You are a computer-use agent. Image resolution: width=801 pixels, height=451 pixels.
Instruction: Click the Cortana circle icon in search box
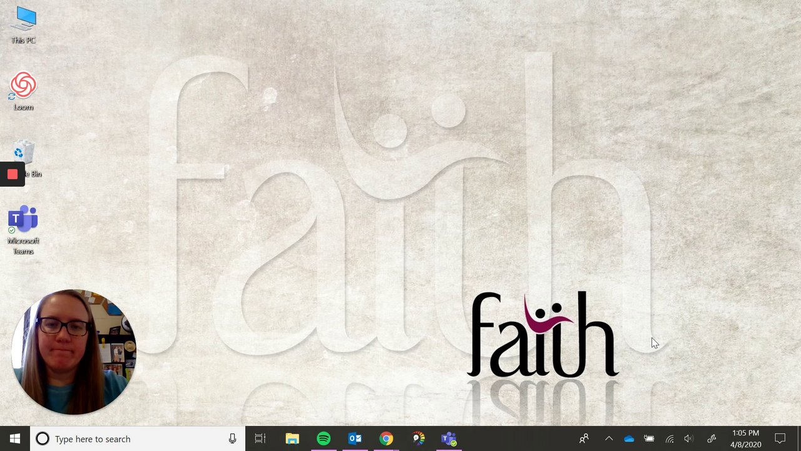coord(43,439)
